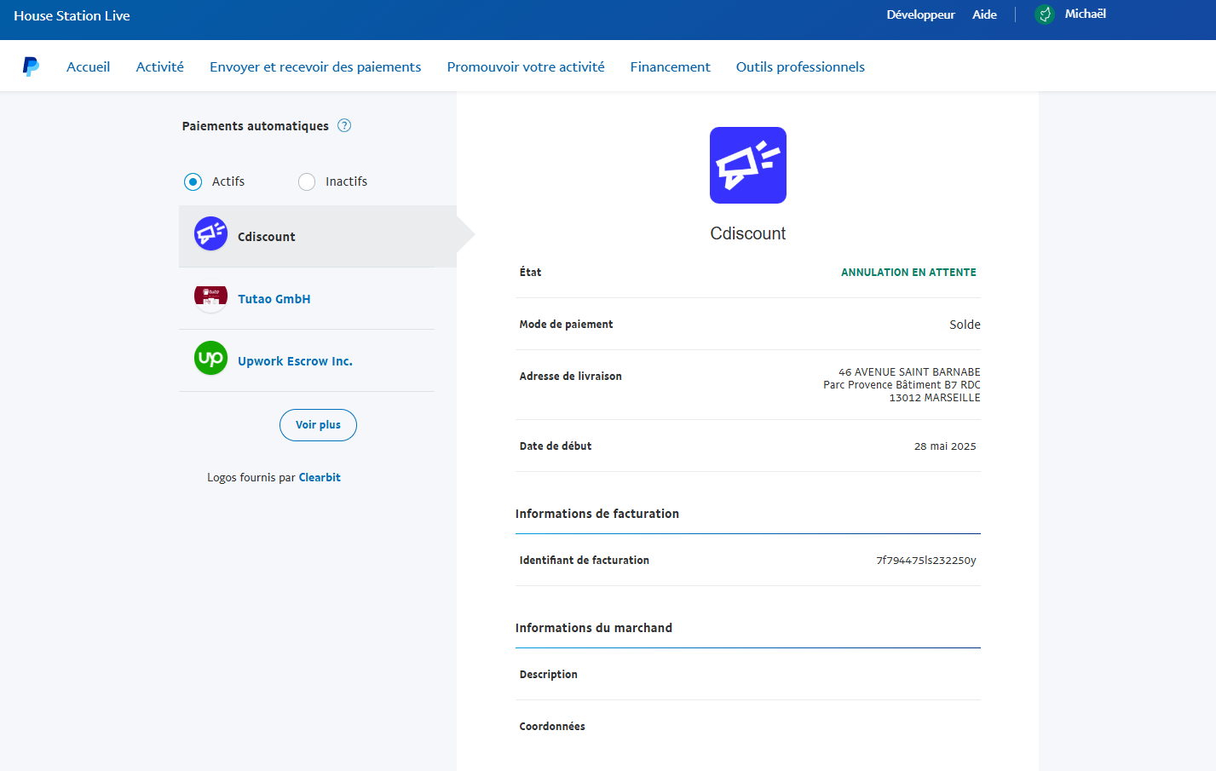This screenshot has width=1216, height=771.
Task: Click the Date de début label
Action: [556, 446]
